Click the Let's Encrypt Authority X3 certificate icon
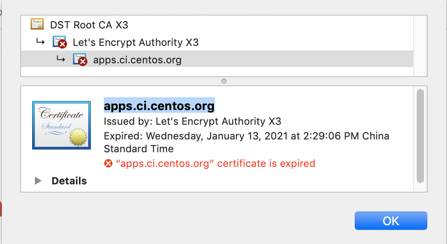 point(60,42)
